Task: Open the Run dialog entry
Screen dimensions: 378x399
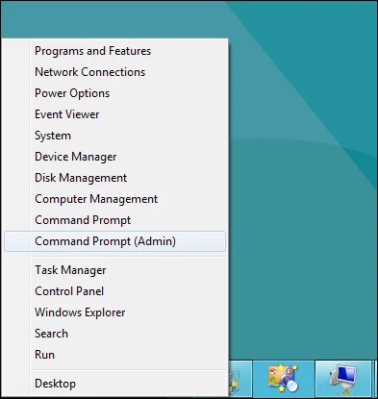Action: pyautogui.click(x=44, y=355)
